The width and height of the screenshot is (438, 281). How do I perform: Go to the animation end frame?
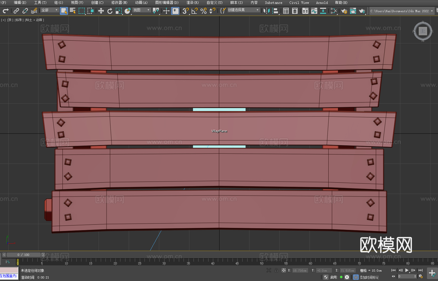coord(421,270)
